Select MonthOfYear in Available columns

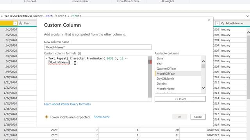[178, 73]
